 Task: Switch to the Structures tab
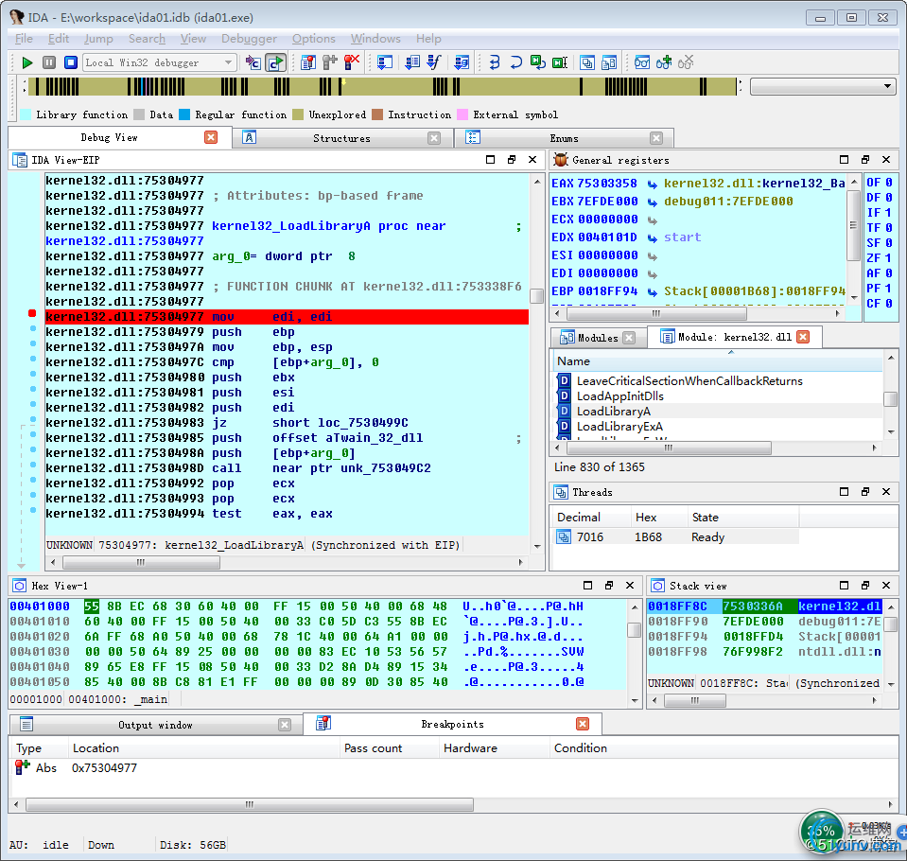point(341,138)
